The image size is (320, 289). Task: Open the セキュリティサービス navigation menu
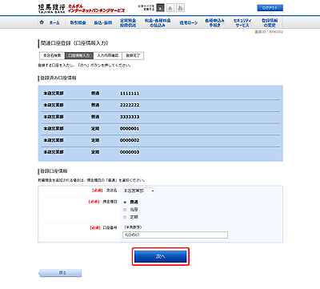click(242, 23)
